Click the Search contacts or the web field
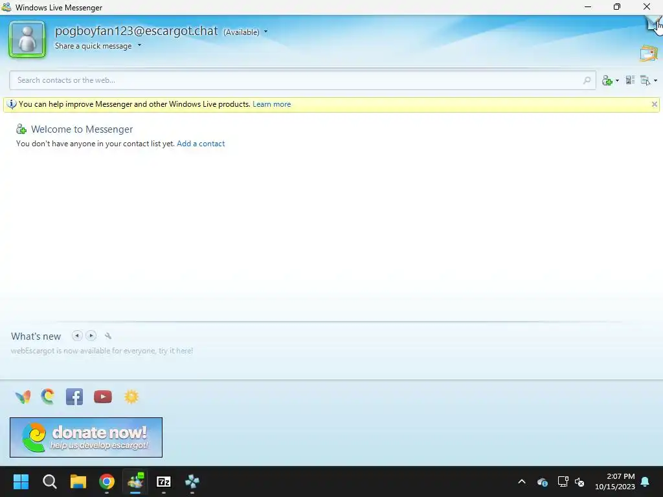Viewport: 663px width, 497px height. tap(302, 80)
